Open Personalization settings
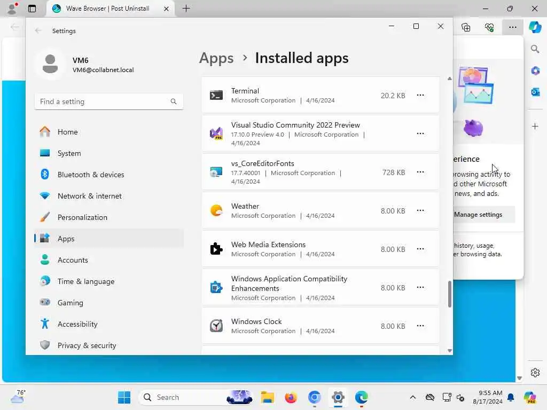This screenshot has width=547, height=410. pos(109,217)
